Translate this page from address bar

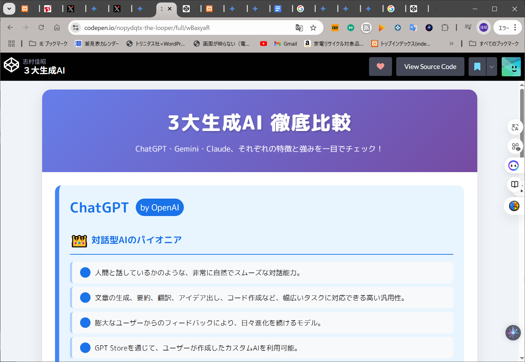tap(299, 28)
